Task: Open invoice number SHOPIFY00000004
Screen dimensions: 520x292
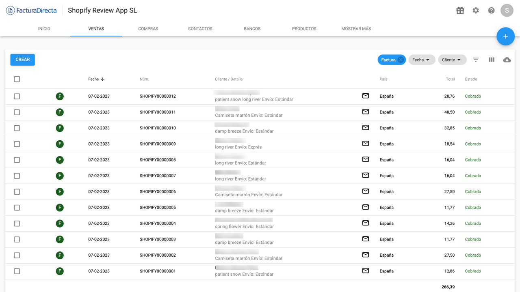Action: 158,223
